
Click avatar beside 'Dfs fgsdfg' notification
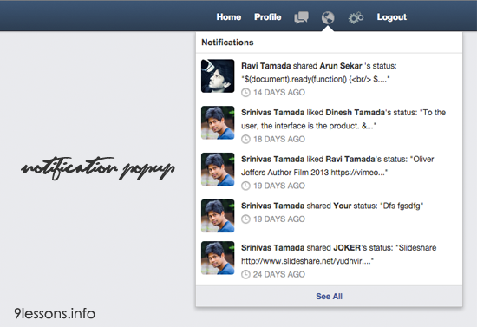[218, 216]
